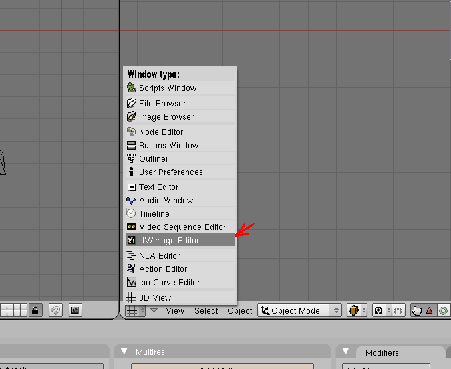
Task: Open the Video Sequence Editor
Action: pyautogui.click(x=180, y=227)
